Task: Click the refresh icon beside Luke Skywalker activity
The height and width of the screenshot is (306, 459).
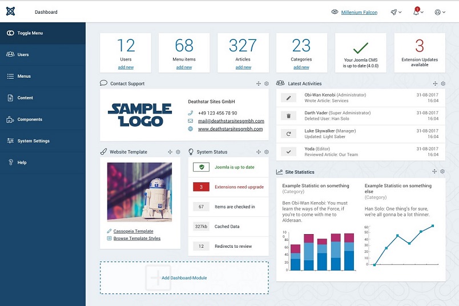Action: point(289,134)
